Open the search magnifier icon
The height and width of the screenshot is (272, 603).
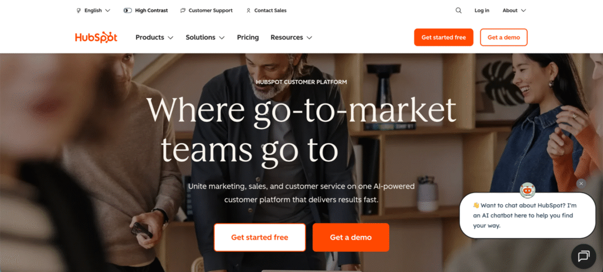coord(458,11)
